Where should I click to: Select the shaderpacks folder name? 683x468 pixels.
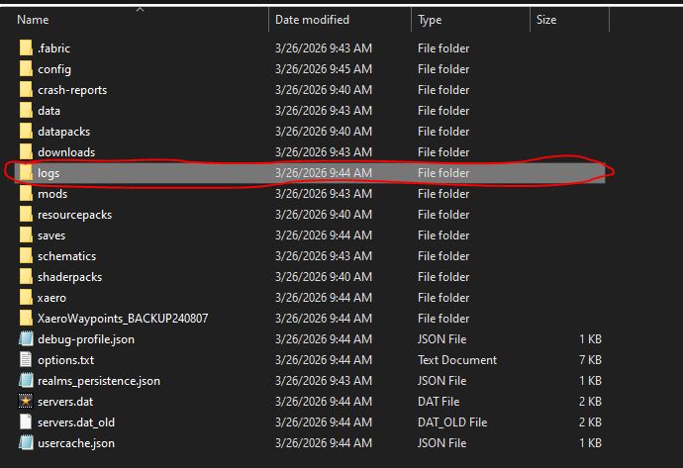(69, 277)
